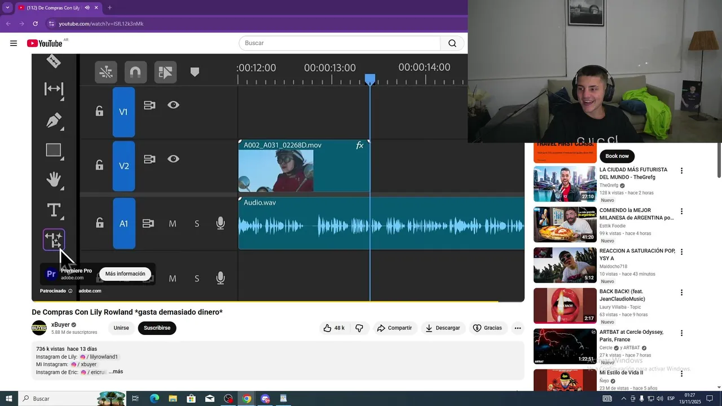Open options for ARTBAT at Cercle Odyssey video
Image resolution: width=722 pixels, height=406 pixels.
coord(681,333)
